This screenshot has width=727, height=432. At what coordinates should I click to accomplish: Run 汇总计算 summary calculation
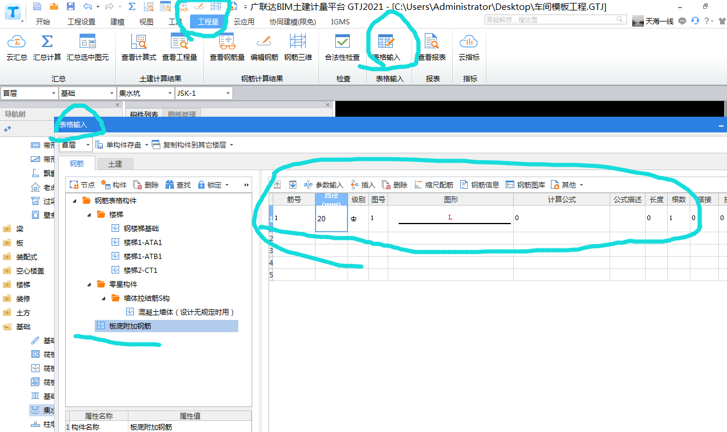pos(47,47)
